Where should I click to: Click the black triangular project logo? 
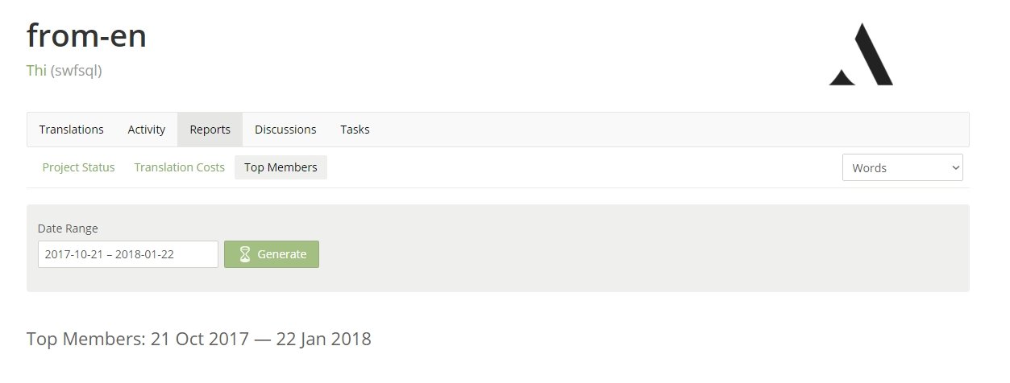tap(861, 55)
